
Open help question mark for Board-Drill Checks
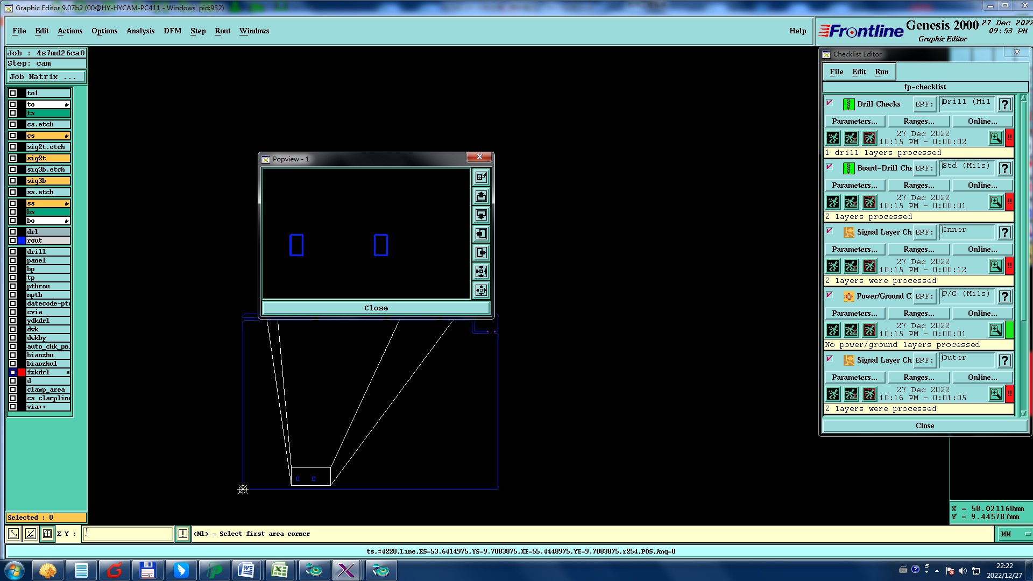1004,168
